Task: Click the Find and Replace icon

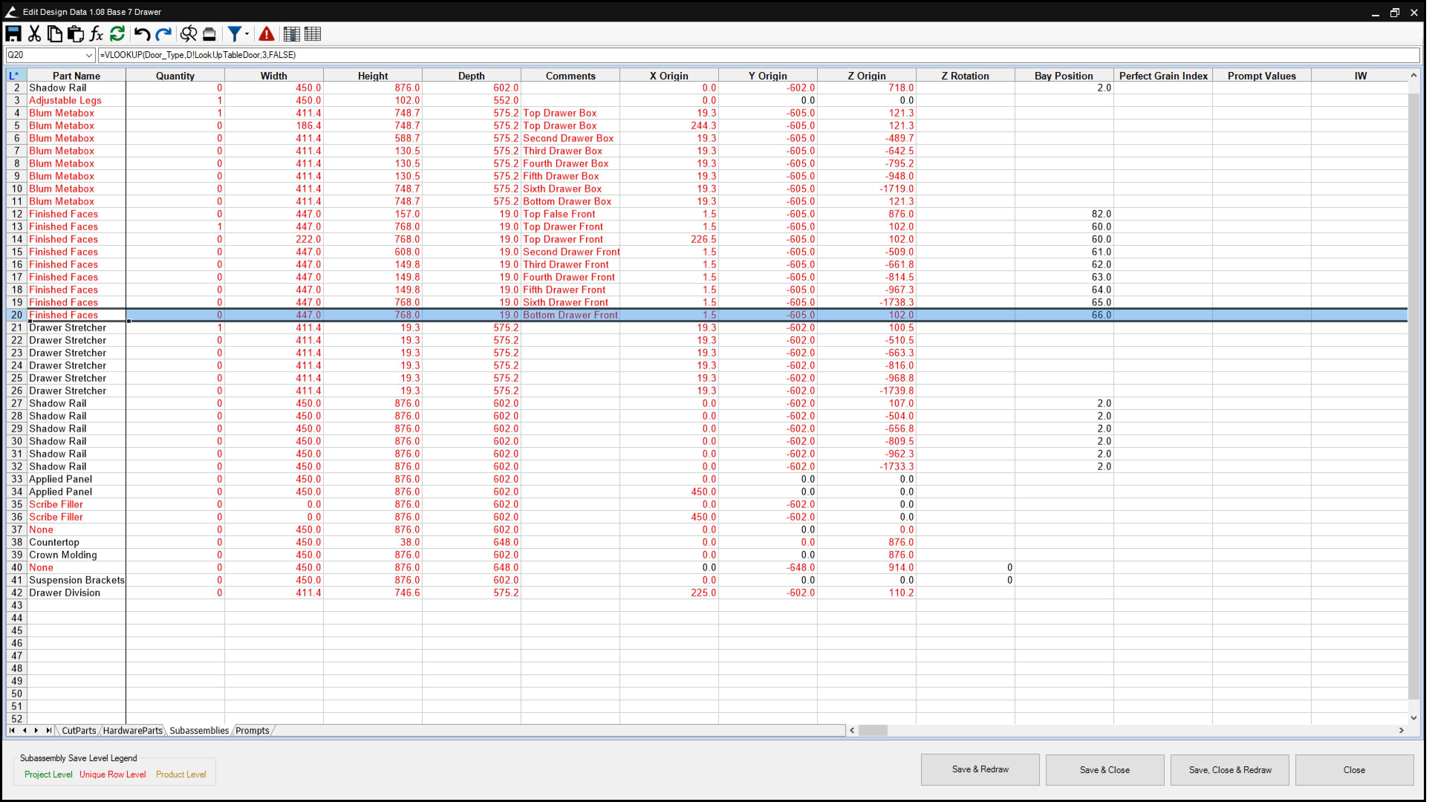Action: (x=188, y=34)
